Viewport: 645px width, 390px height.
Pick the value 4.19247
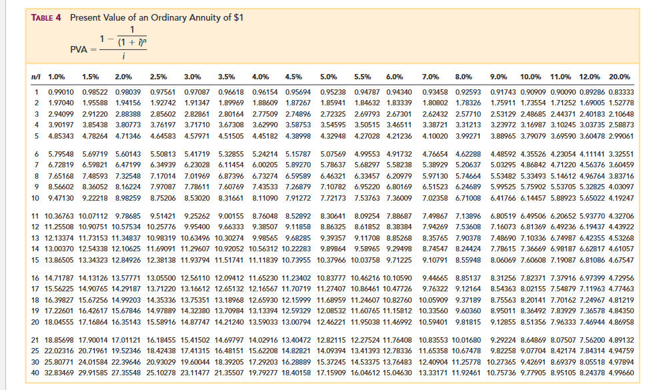tap(622, 198)
